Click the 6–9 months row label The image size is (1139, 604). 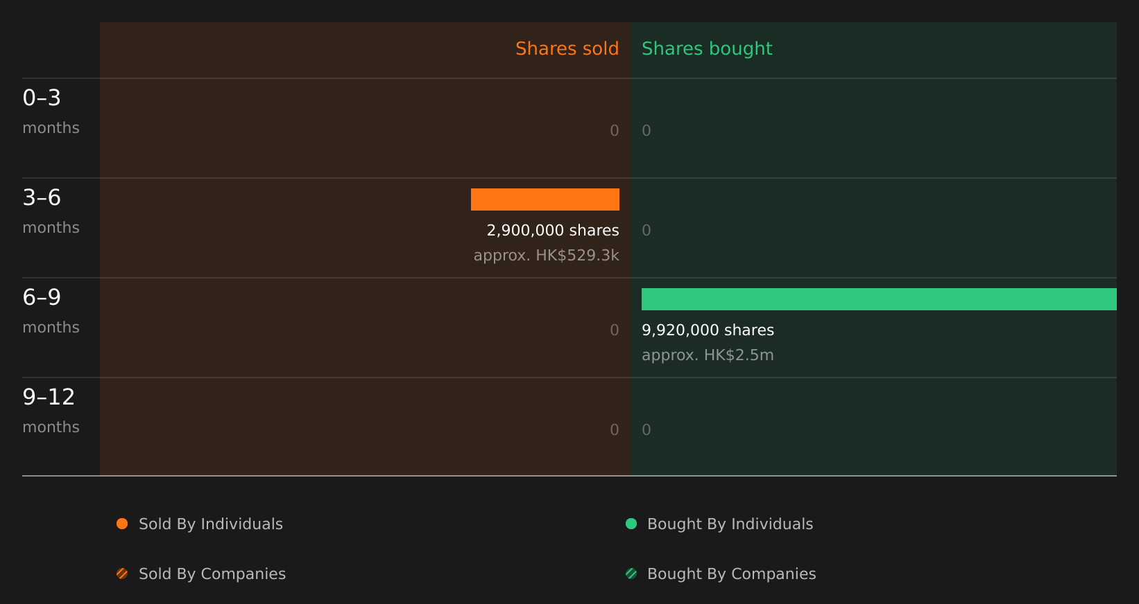click(51, 311)
